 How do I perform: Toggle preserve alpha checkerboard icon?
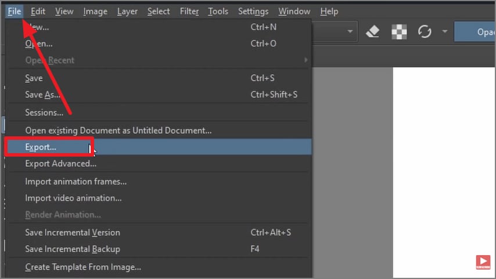(399, 31)
